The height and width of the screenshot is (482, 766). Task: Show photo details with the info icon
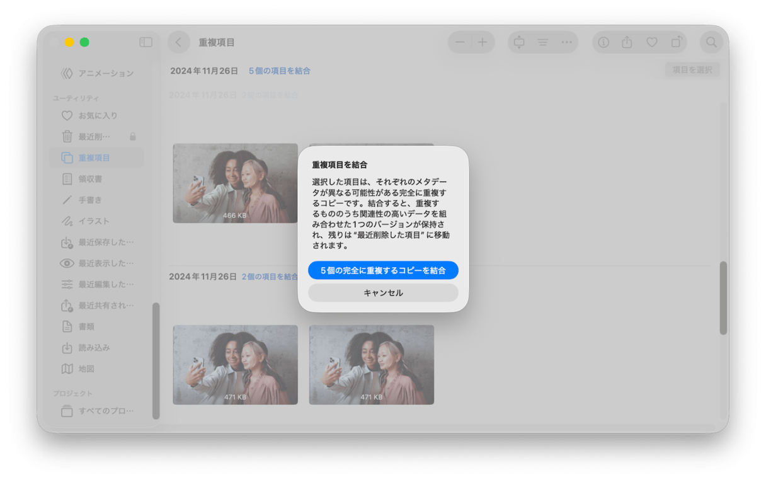[605, 42]
